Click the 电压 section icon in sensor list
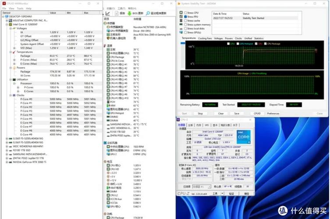Screen dimensions: 330x219 click(x=105, y=162)
